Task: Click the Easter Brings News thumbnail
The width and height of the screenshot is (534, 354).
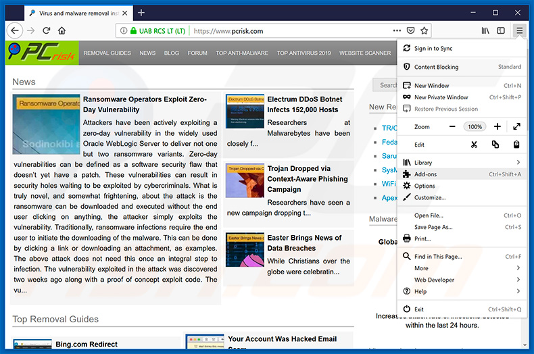Action: coord(245,249)
